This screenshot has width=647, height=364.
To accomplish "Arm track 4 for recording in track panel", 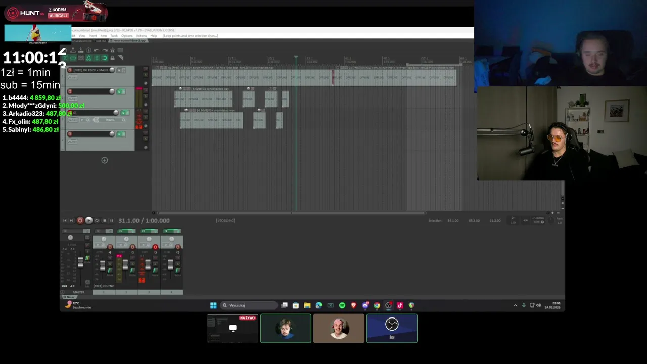I will [x=70, y=134].
